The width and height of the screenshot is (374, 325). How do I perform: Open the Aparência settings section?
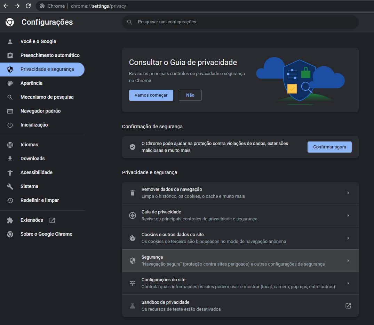31,83
